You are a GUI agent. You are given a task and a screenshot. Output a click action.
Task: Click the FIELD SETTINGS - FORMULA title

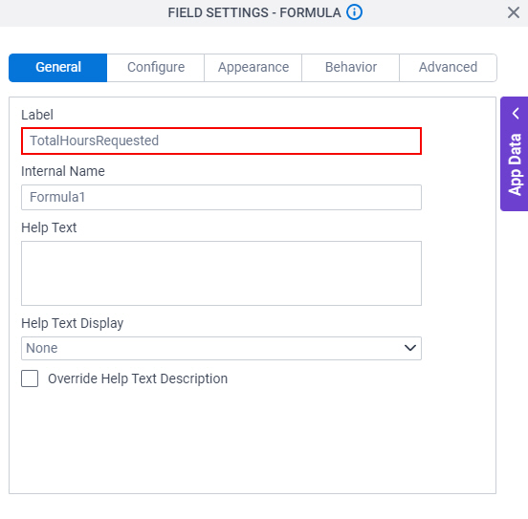click(254, 12)
